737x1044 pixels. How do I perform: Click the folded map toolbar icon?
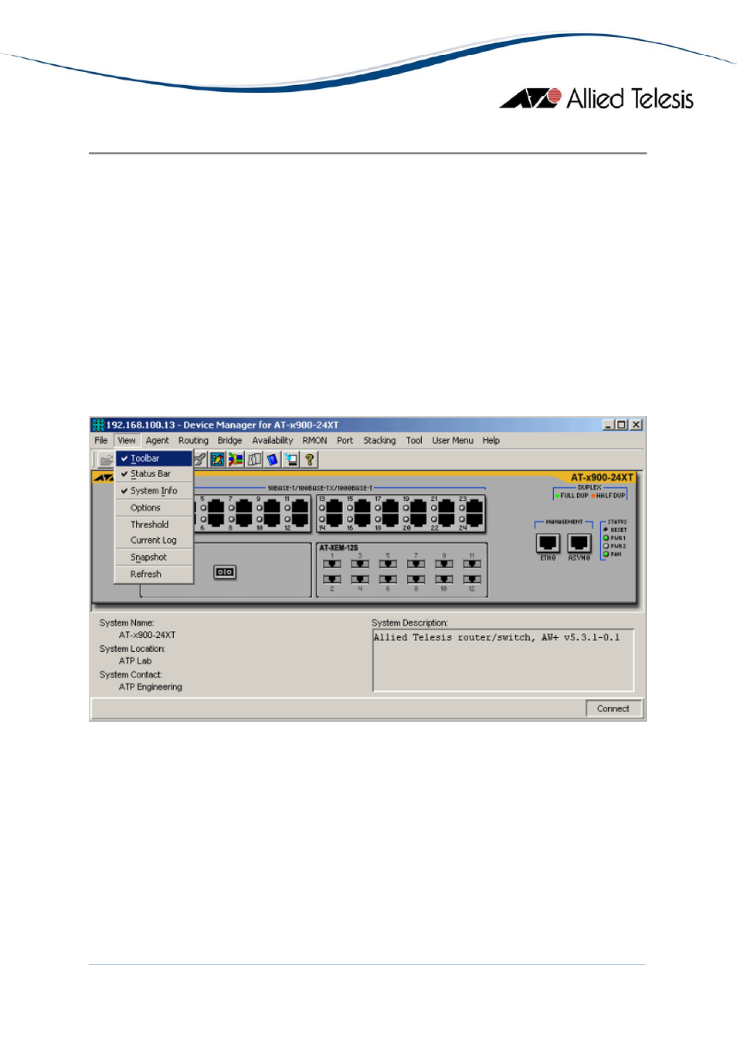254,459
